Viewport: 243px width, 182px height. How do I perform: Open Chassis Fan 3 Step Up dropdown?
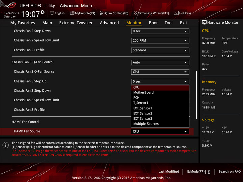click(x=160, y=82)
